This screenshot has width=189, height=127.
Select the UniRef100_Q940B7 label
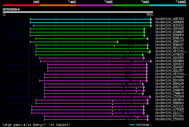coord(170,68)
